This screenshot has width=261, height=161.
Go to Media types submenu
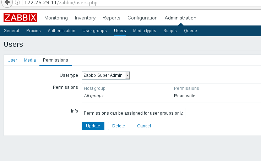pyautogui.click(x=145, y=31)
